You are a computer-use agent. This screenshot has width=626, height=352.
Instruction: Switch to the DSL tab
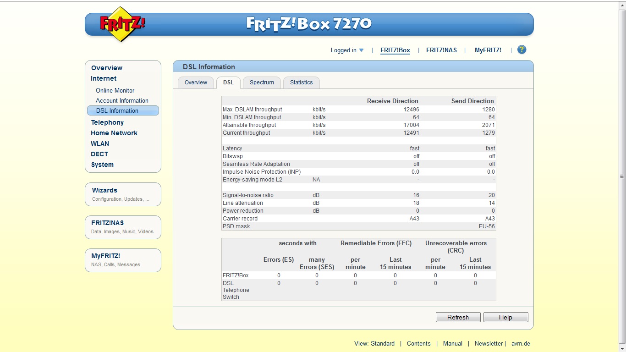(228, 82)
